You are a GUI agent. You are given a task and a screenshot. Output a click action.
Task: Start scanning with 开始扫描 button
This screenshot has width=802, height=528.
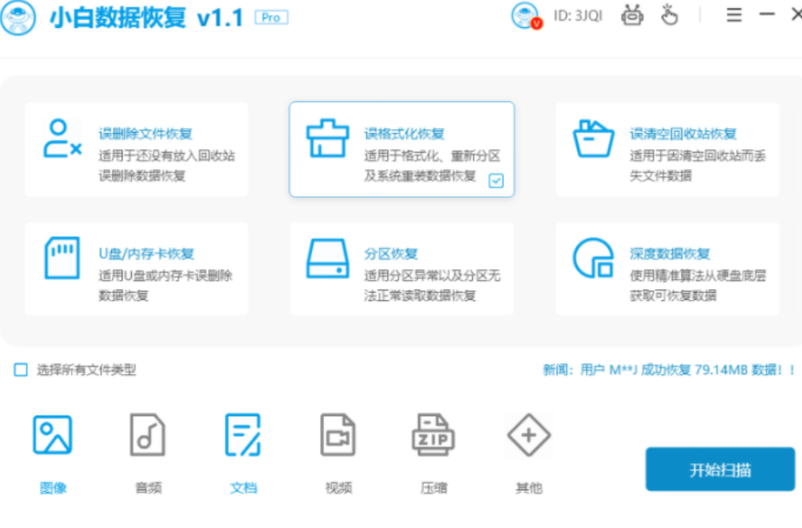pos(720,469)
